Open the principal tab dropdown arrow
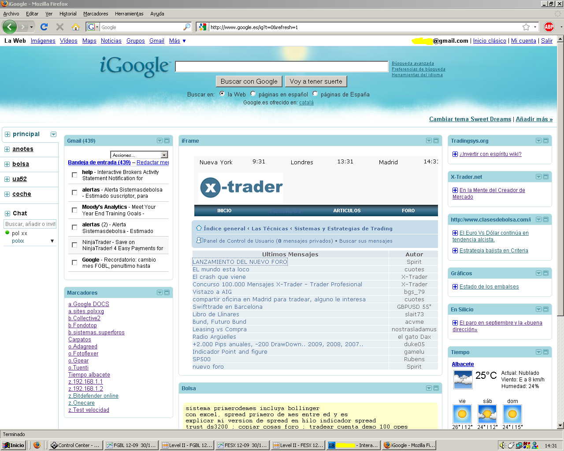This screenshot has height=451, width=564. coord(53,134)
